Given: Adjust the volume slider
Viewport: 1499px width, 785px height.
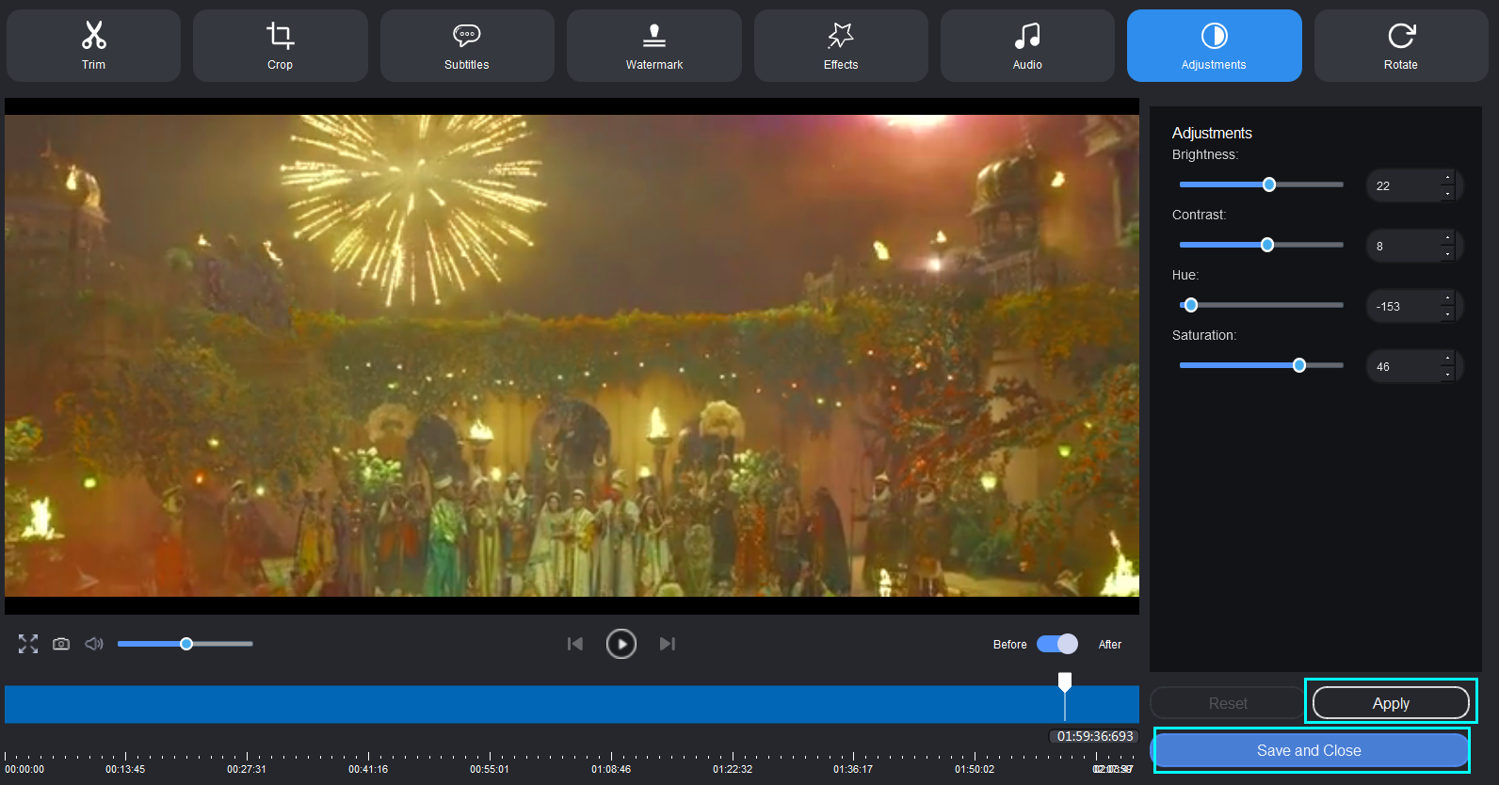Looking at the screenshot, I should tap(185, 644).
